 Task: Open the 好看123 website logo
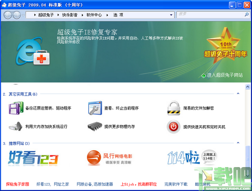pyautogui.click(x=33, y=158)
